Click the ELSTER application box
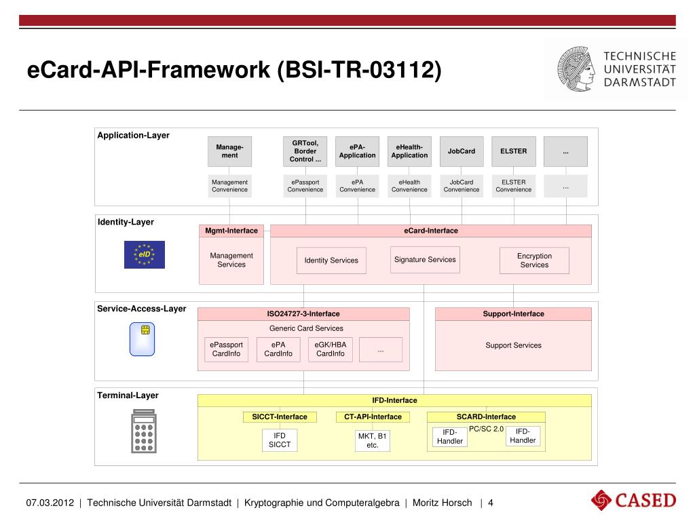 tap(514, 151)
